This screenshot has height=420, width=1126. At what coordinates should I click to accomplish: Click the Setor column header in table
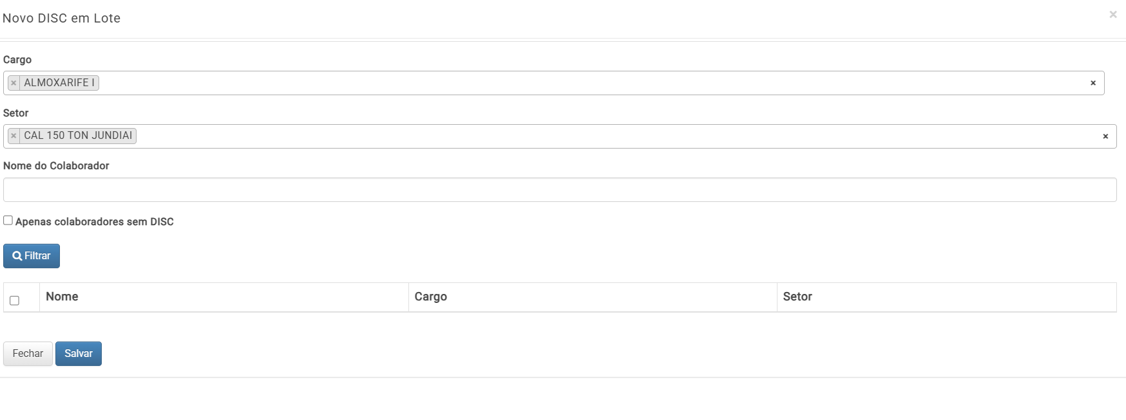(797, 297)
